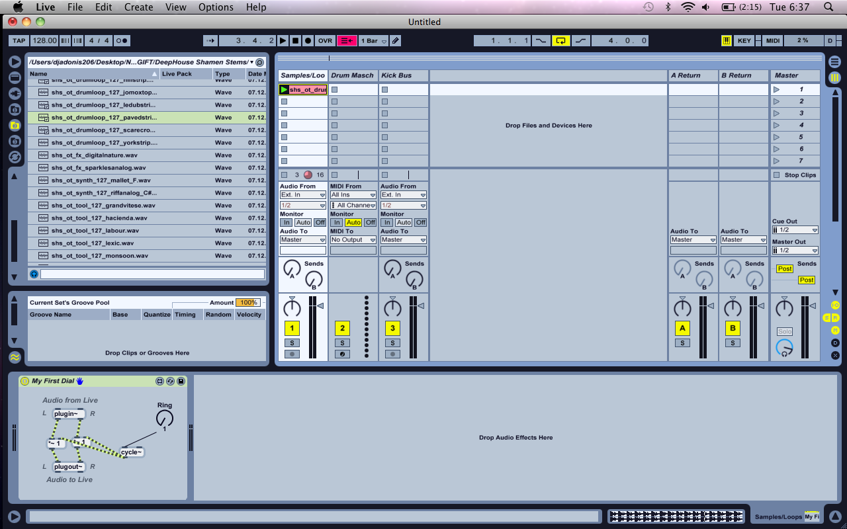
Task: Adjust the master Preview/Cue volume knob
Action: click(785, 347)
